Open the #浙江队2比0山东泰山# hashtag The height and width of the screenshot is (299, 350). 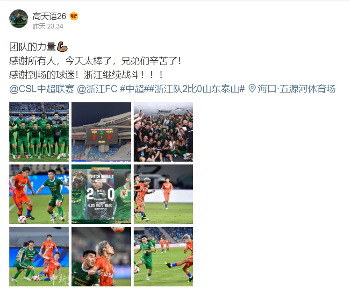click(197, 89)
